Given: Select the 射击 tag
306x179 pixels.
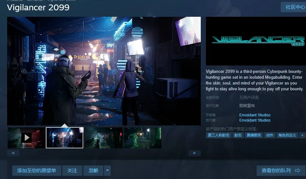Looking at the screenshot, I should click(238, 135).
